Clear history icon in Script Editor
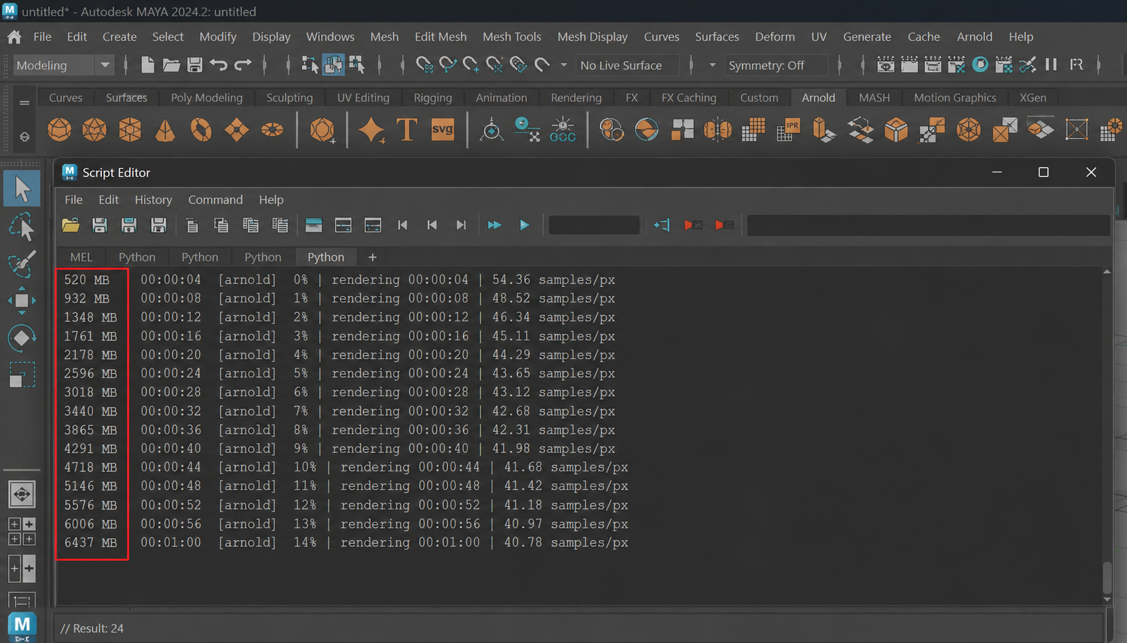Viewport: 1127px width, 643px height. tap(192, 225)
